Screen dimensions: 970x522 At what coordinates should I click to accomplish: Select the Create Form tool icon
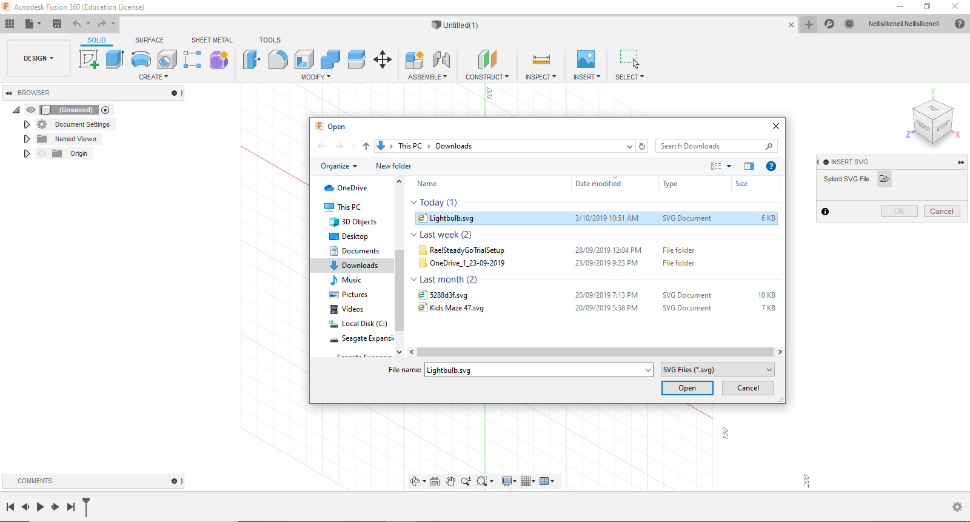[219, 59]
